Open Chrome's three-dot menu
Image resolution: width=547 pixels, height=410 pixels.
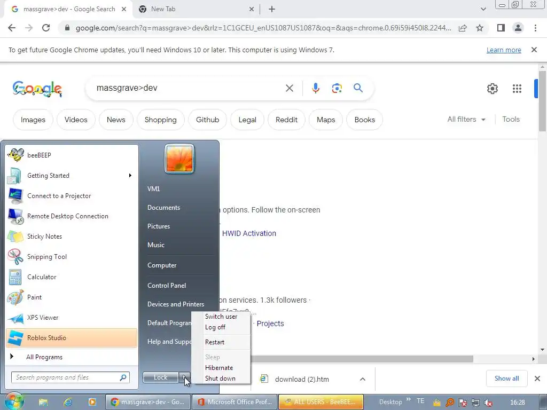(x=535, y=28)
